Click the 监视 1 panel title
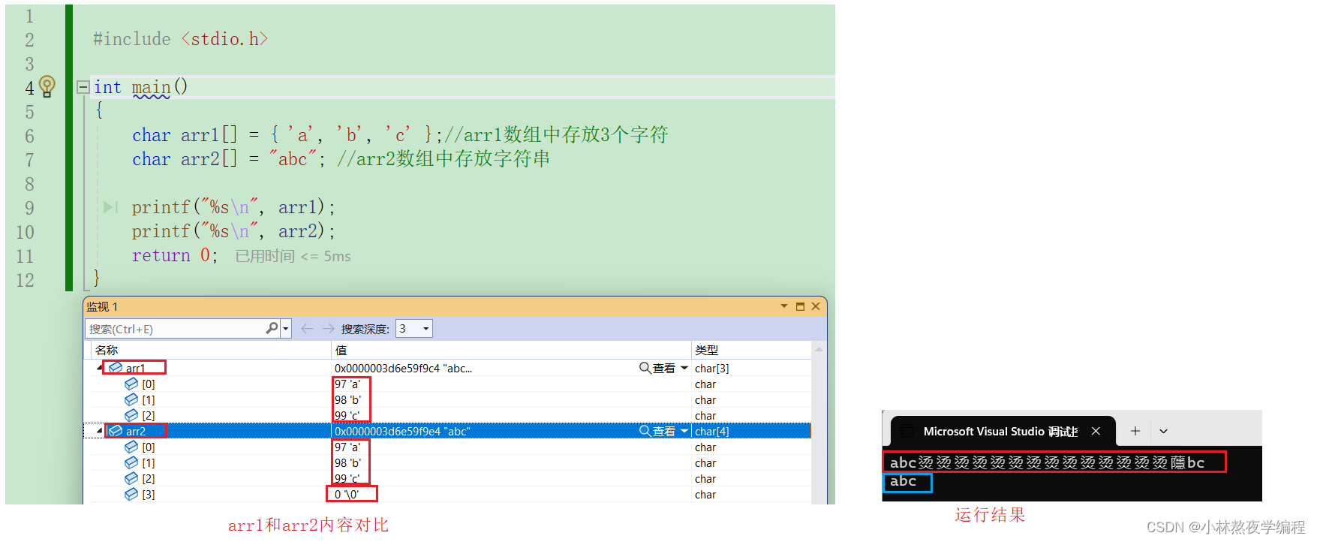The height and width of the screenshot is (542, 1317). click(102, 306)
